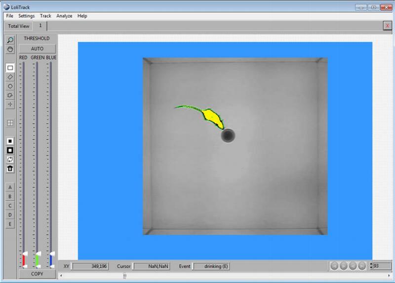Select event marker E
Screen dimensions: 395x283
(x=10, y=224)
